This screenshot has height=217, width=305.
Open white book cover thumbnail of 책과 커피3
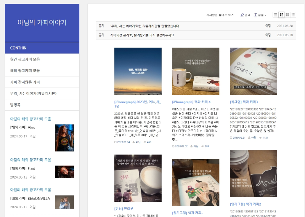coord(254,71)
